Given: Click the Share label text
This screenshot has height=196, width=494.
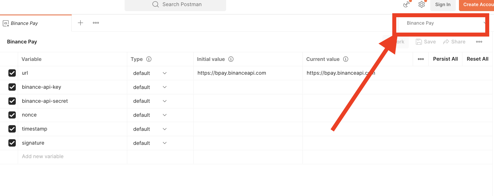Looking at the screenshot, I should point(458,42).
